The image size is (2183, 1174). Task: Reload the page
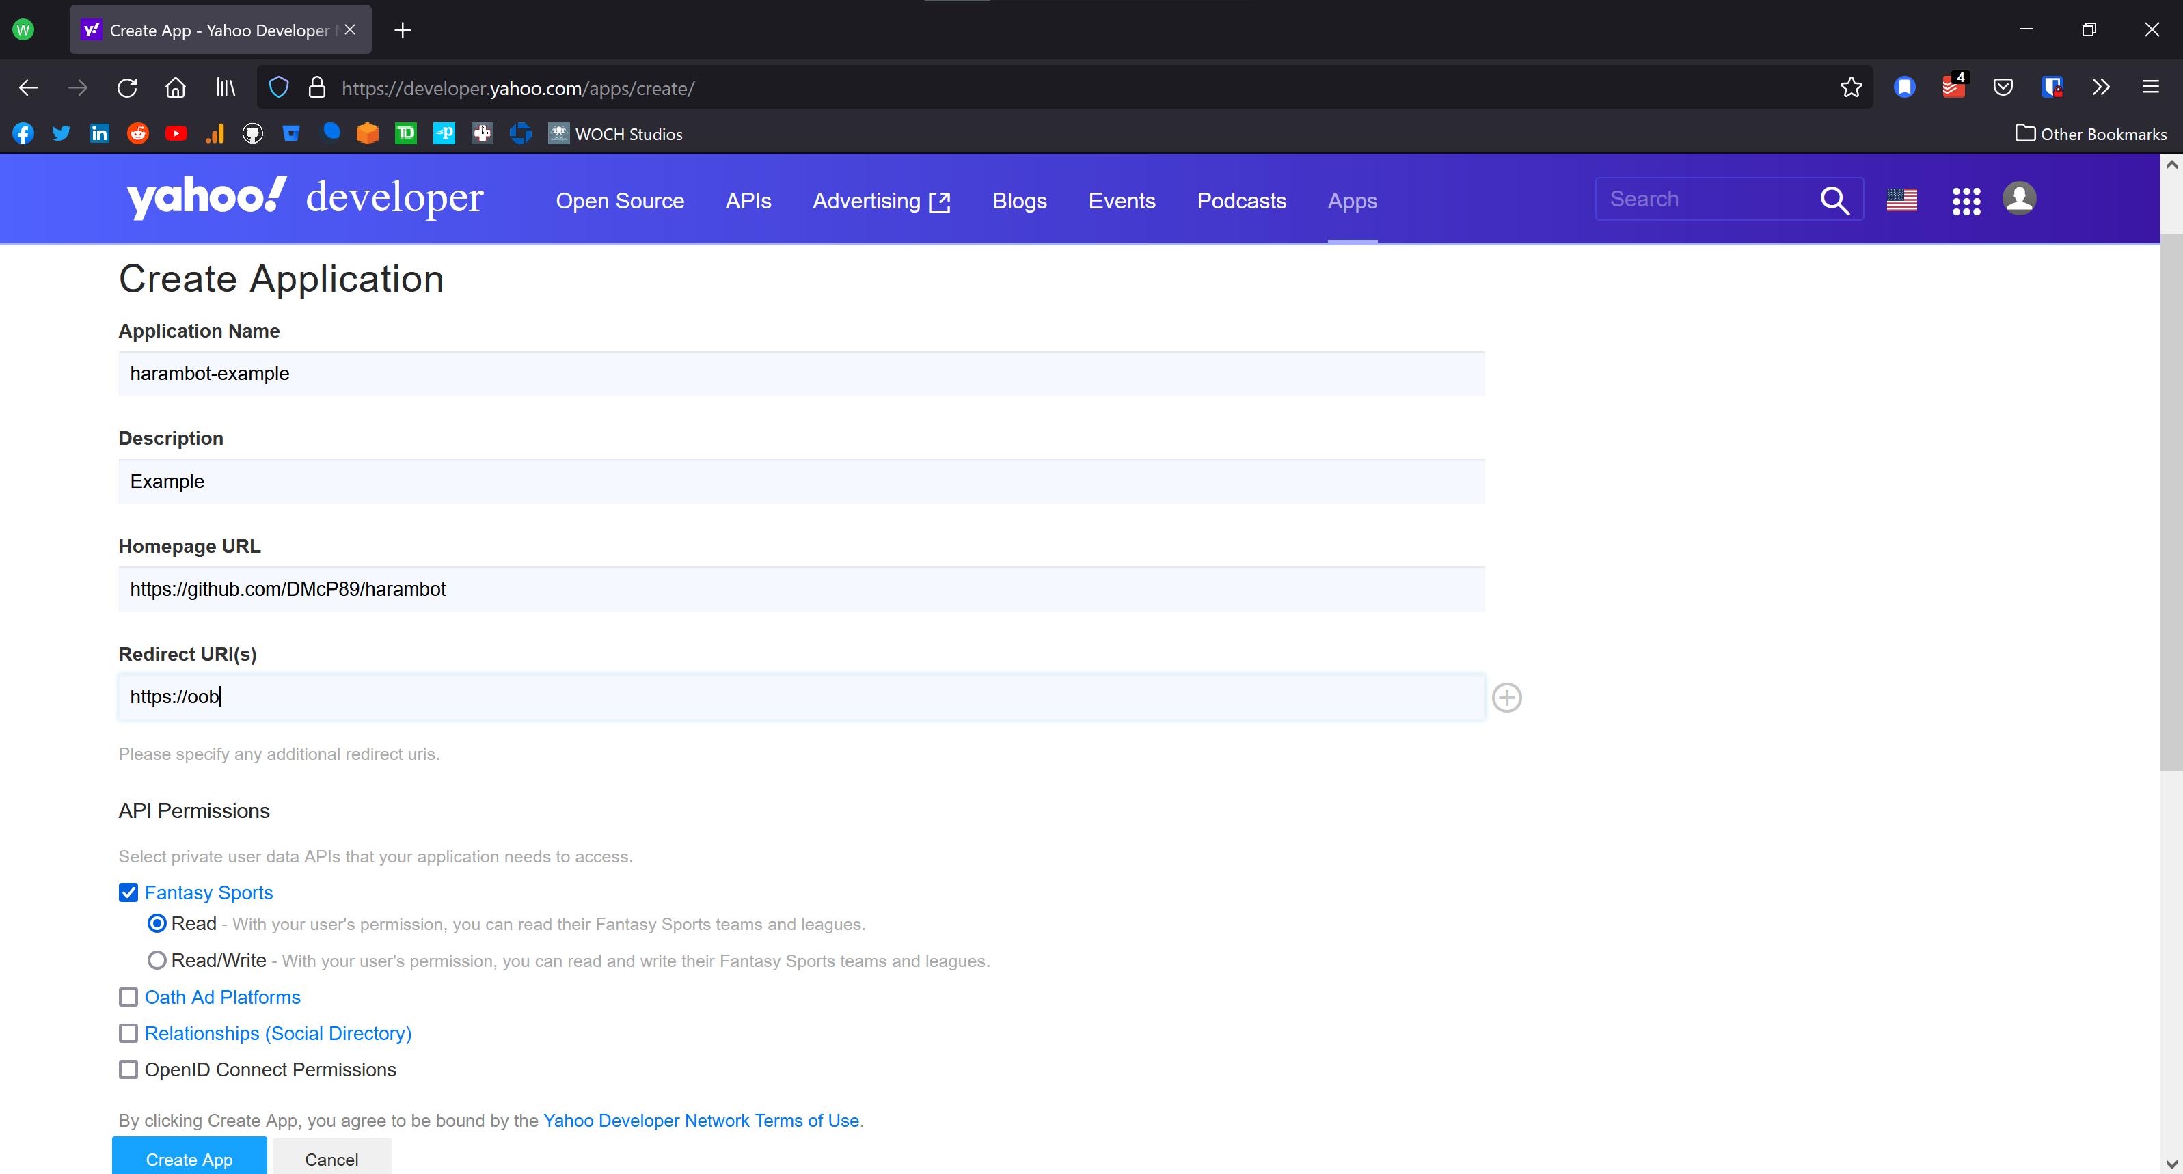[127, 87]
